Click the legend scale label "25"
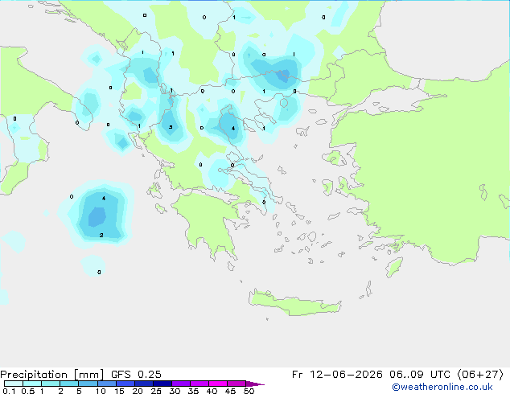This screenshot has height=394, width=510. click(x=156, y=391)
